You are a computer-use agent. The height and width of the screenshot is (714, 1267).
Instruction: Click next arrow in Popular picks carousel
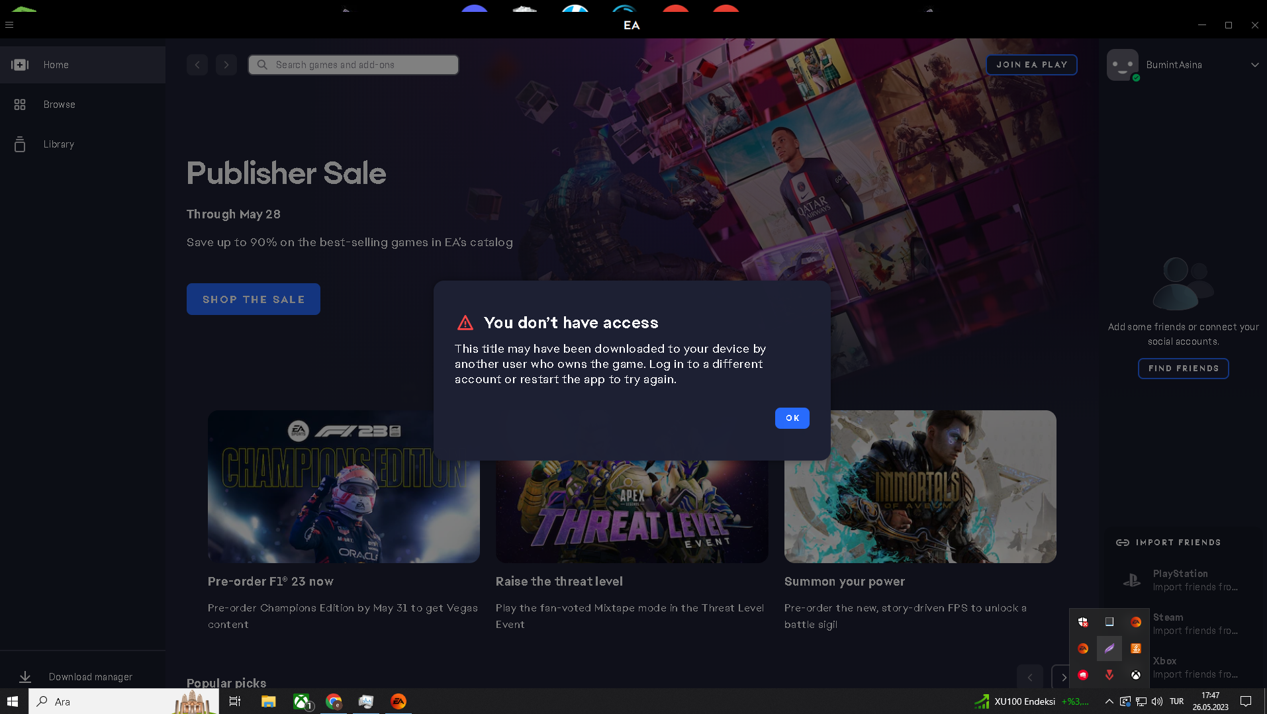(x=1064, y=677)
